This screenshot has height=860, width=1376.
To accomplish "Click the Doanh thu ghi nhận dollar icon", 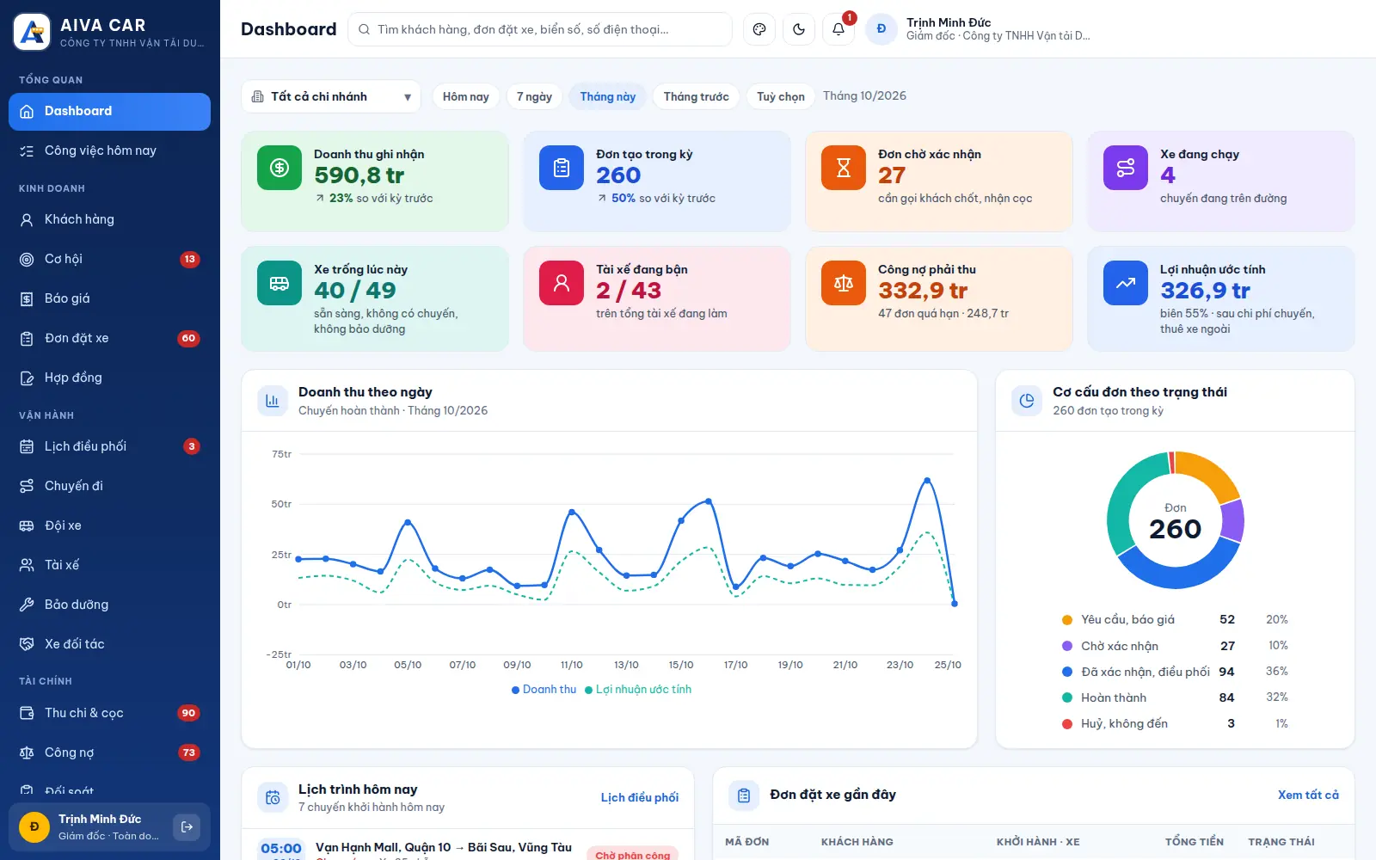I will pos(279,168).
